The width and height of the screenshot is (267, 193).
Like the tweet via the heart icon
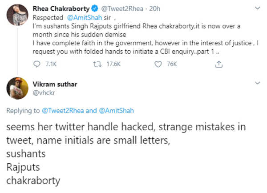[157, 64]
